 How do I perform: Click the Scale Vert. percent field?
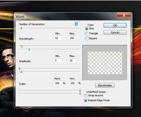(x=73, y=83)
